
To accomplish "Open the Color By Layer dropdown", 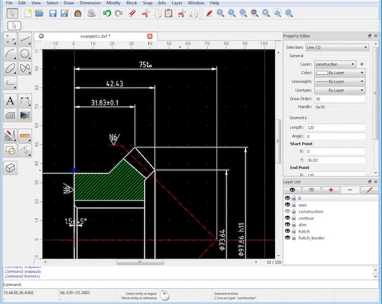I will (340, 72).
